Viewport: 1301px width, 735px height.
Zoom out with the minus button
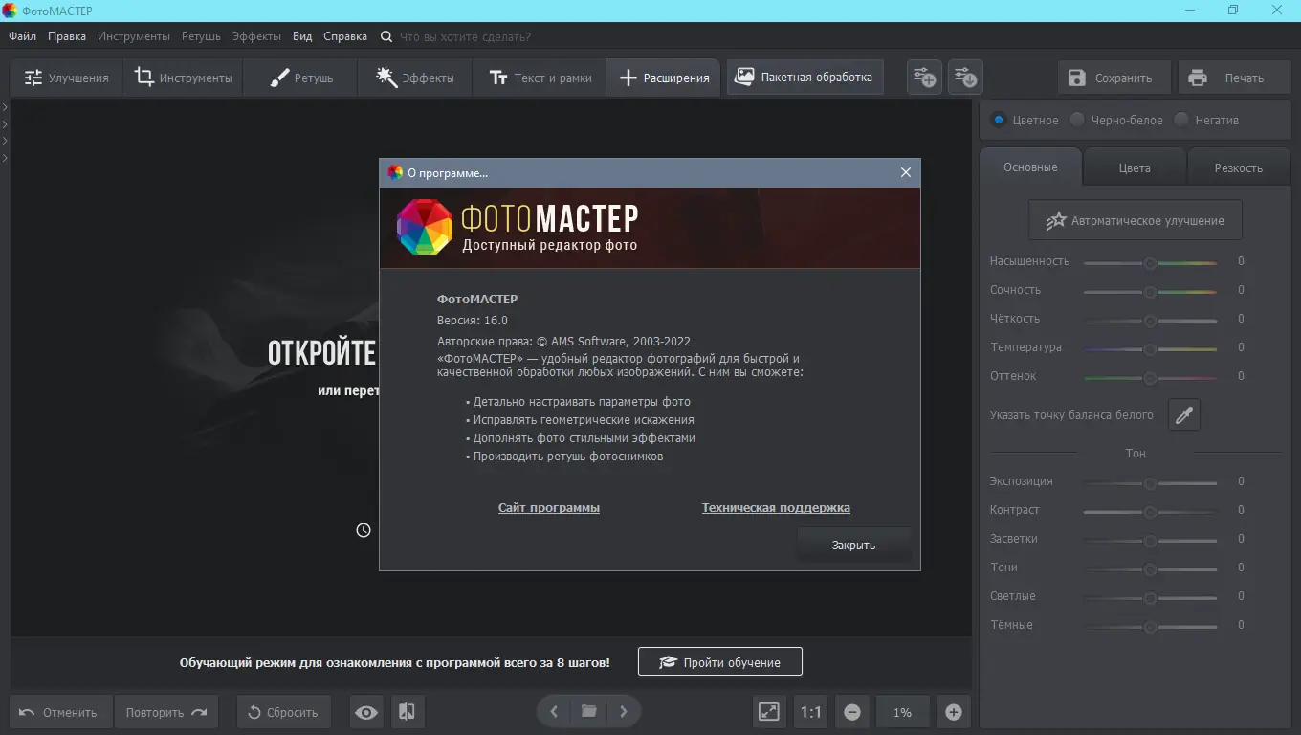[852, 712]
